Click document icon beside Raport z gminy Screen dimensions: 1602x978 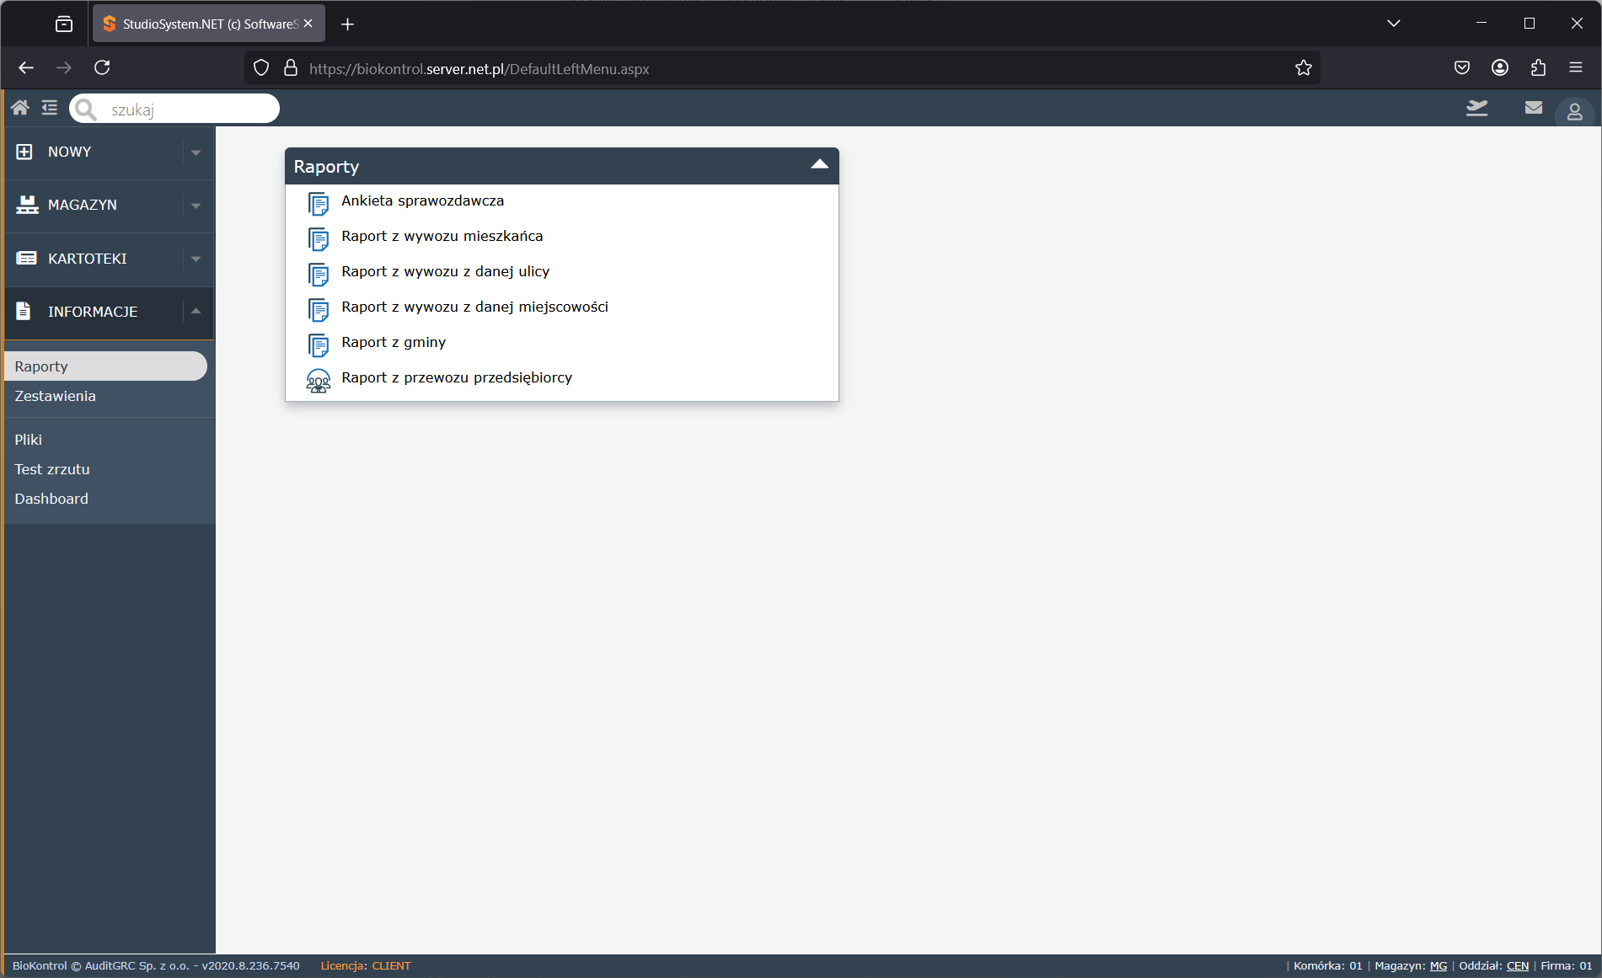(319, 345)
